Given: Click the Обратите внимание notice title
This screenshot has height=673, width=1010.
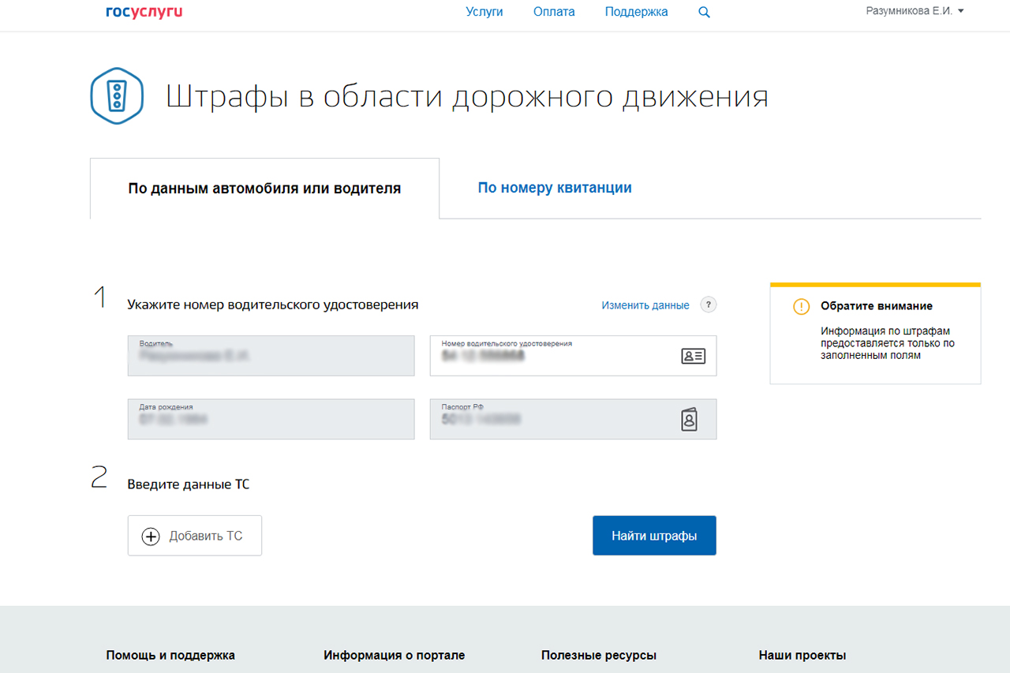Looking at the screenshot, I should click(877, 306).
